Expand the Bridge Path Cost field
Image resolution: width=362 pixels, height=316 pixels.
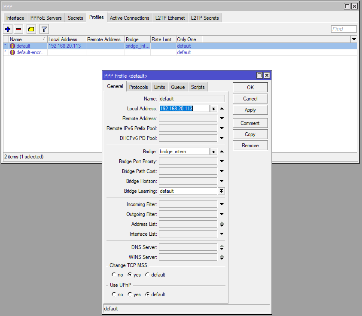222,171
